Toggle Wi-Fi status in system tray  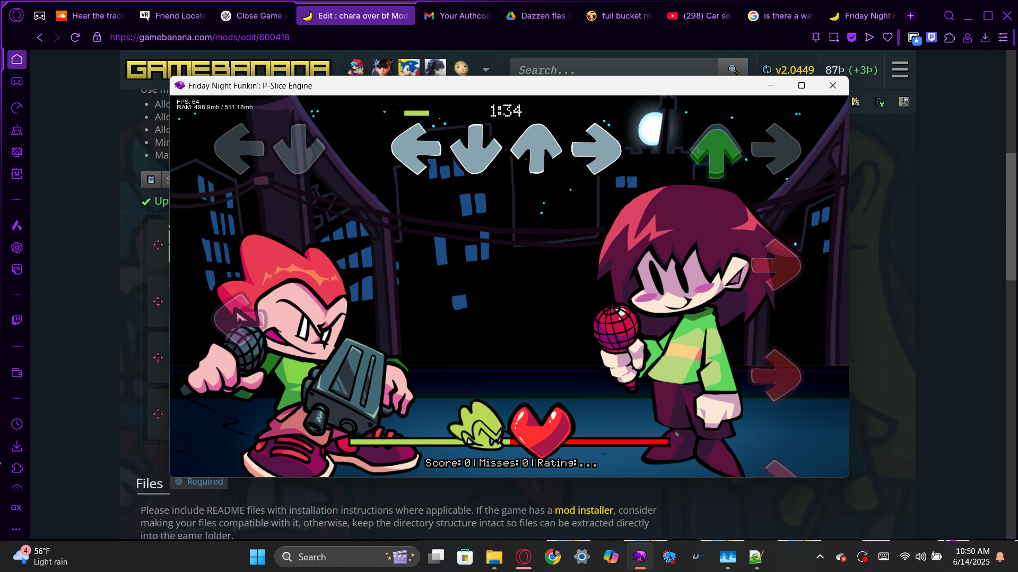[904, 557]
